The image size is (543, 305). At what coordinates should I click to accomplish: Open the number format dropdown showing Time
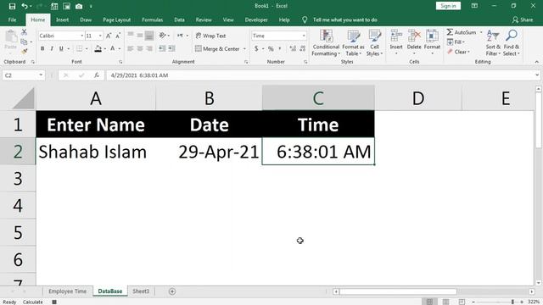(304, 36)
